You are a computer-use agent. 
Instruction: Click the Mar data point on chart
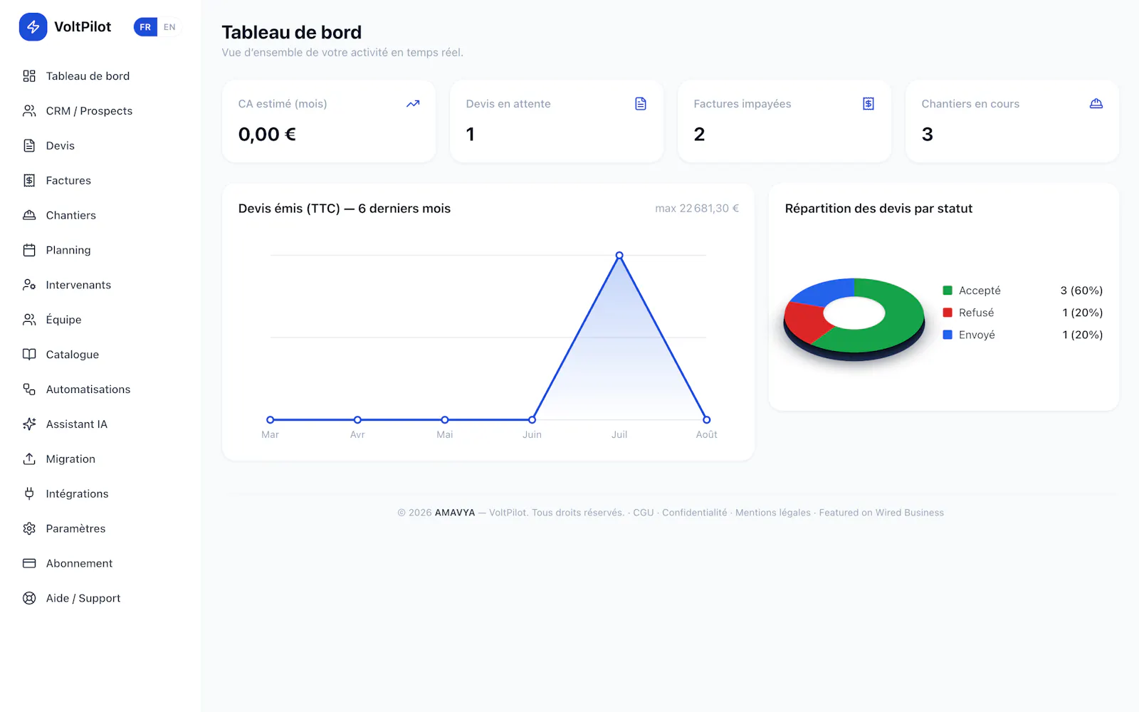[271, 420]
